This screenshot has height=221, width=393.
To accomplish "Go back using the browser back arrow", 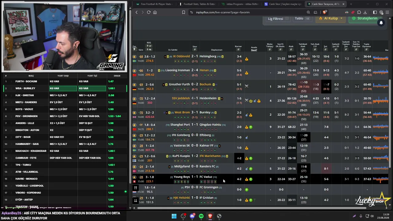I will point(137,12).
